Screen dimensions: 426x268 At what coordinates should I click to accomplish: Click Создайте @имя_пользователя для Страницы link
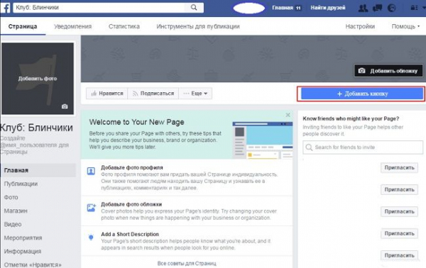point(34,145)
